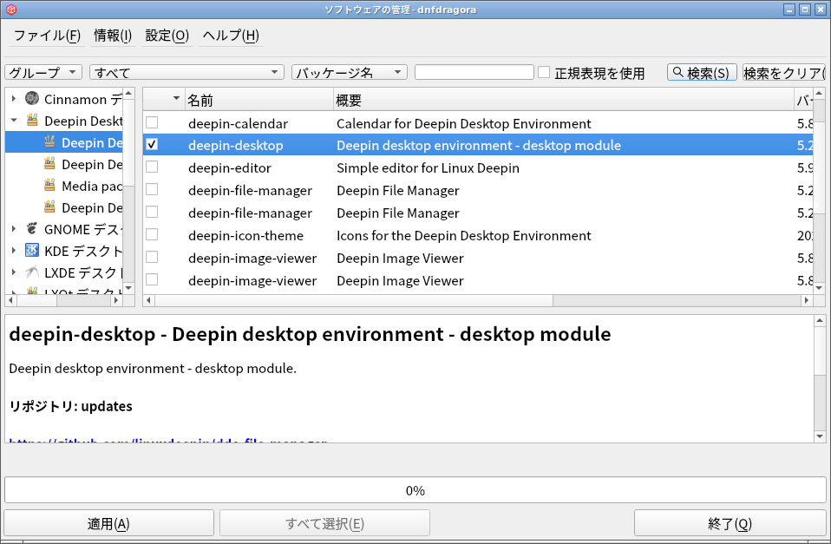831x544 pixels.
Task: Click the 終了(Q) quit button
Action: pyautogui.click(x=730, y=524)
